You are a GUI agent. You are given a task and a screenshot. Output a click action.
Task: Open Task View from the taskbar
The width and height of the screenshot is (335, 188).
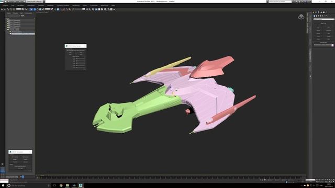click(x=54, y=185)
